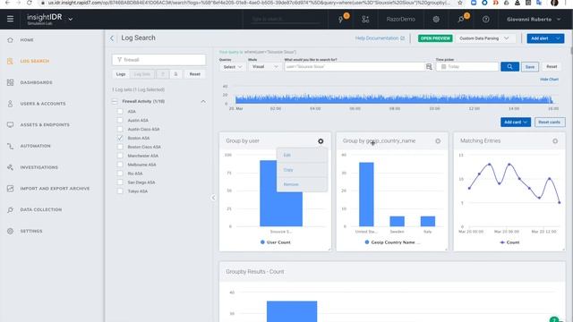This screenshot has height=322, width=573.
Task: Open Help Documentation link
Action: click(380, 38)
